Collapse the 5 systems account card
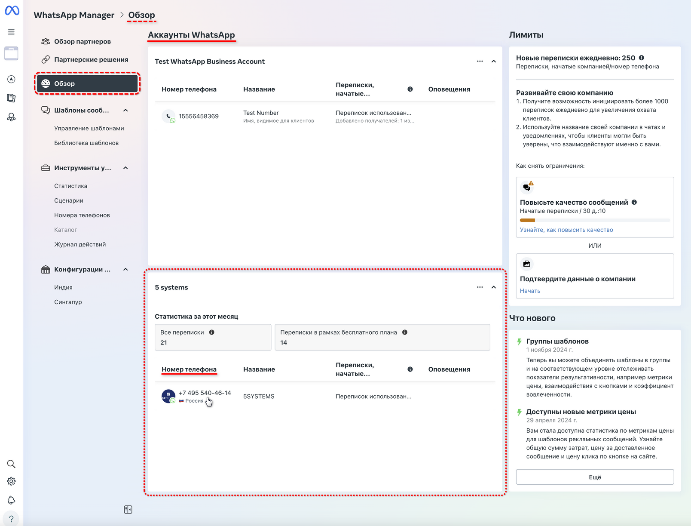691x526 pixels. [494, 287]
